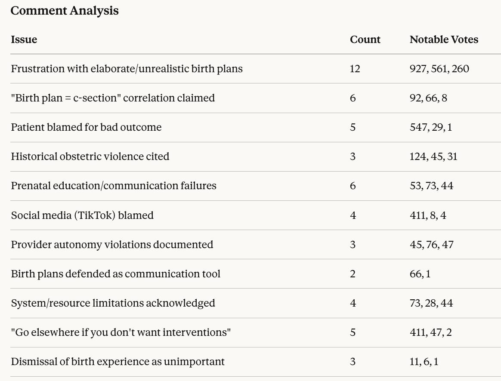Click "Provider autonomy violations documented" text

tap(112, 245)
